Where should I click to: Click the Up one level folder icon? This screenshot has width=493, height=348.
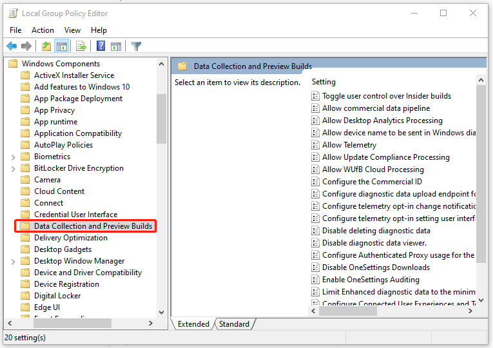[46, 46]
